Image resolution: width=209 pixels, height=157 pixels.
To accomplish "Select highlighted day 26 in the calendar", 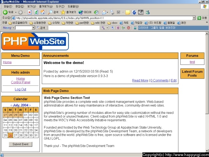I will click(10, 135).
